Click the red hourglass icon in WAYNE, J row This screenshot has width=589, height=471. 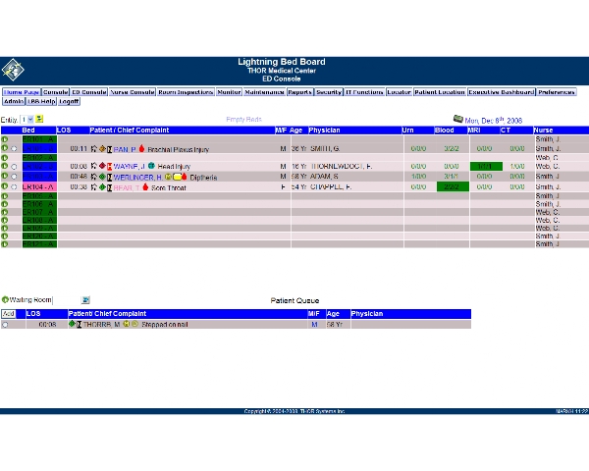click(x=109, y=166)
